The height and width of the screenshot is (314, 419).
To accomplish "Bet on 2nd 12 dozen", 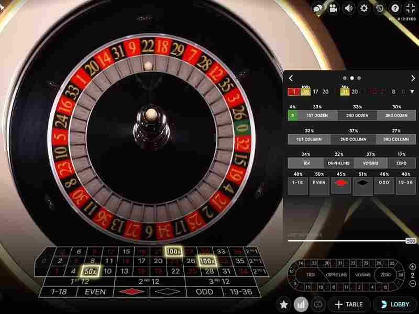I will tap(149, 282).
